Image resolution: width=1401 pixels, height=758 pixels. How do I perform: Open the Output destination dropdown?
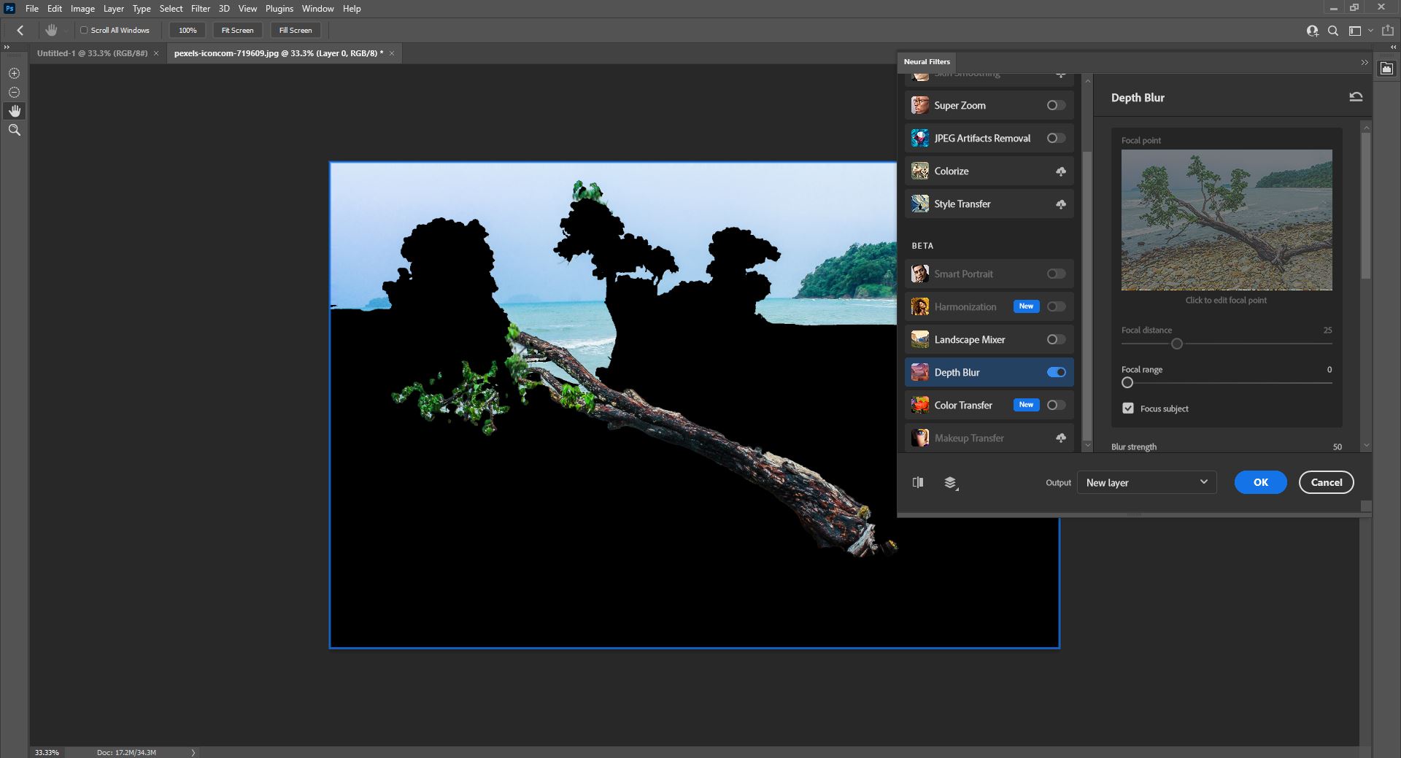click(x=1146, y=482)
